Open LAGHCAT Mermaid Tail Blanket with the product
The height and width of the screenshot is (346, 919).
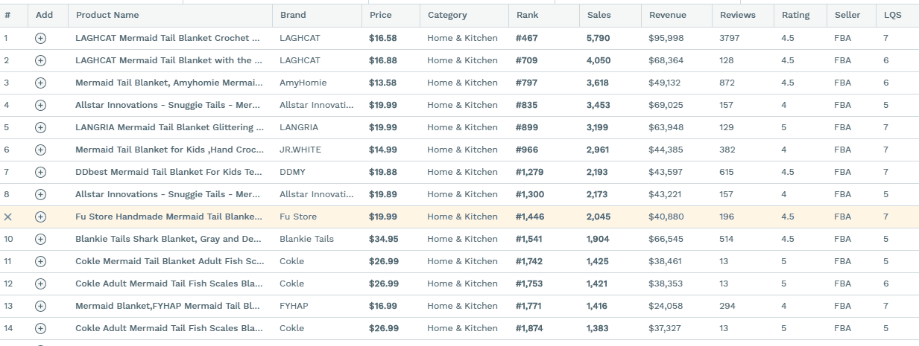coord(168,60)
